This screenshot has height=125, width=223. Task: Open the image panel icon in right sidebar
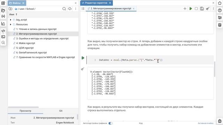[x=220, y=25]
